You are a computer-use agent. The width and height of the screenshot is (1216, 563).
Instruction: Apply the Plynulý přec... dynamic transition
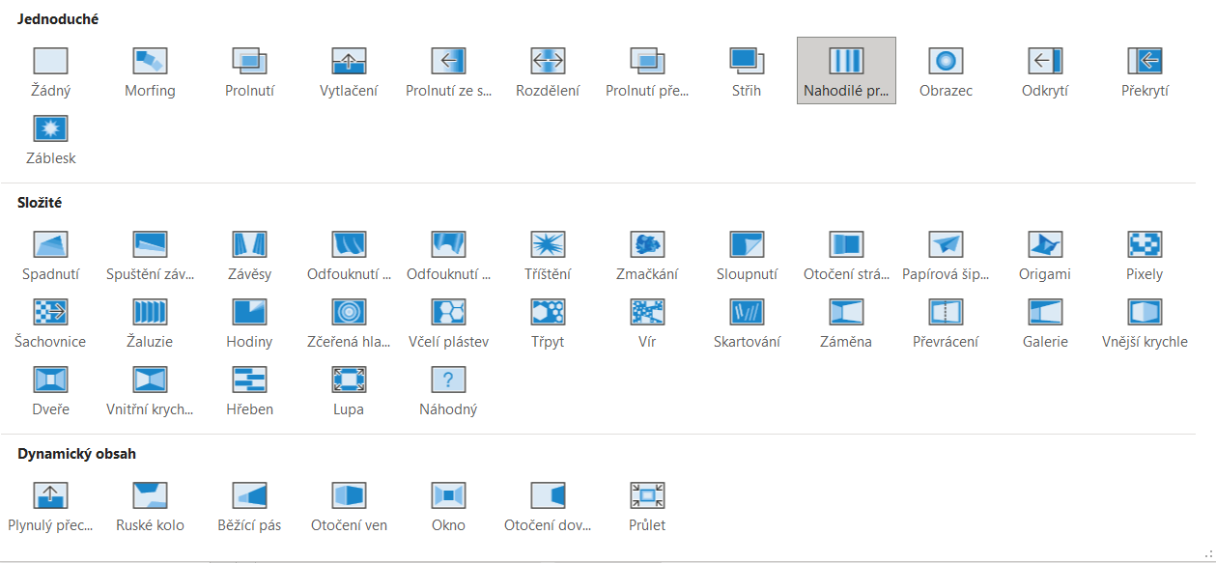pos(50,505)
